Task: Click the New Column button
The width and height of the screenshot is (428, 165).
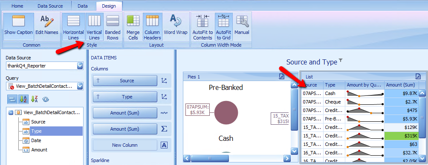Action: 125,145
